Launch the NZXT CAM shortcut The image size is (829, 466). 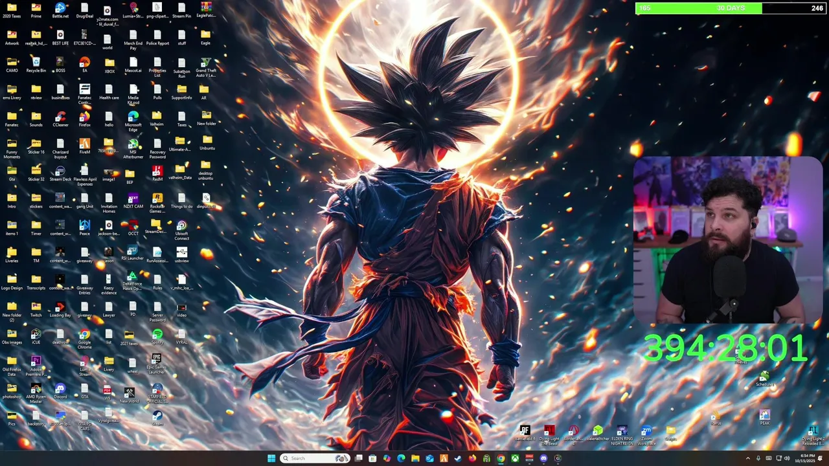click(133, 201)
